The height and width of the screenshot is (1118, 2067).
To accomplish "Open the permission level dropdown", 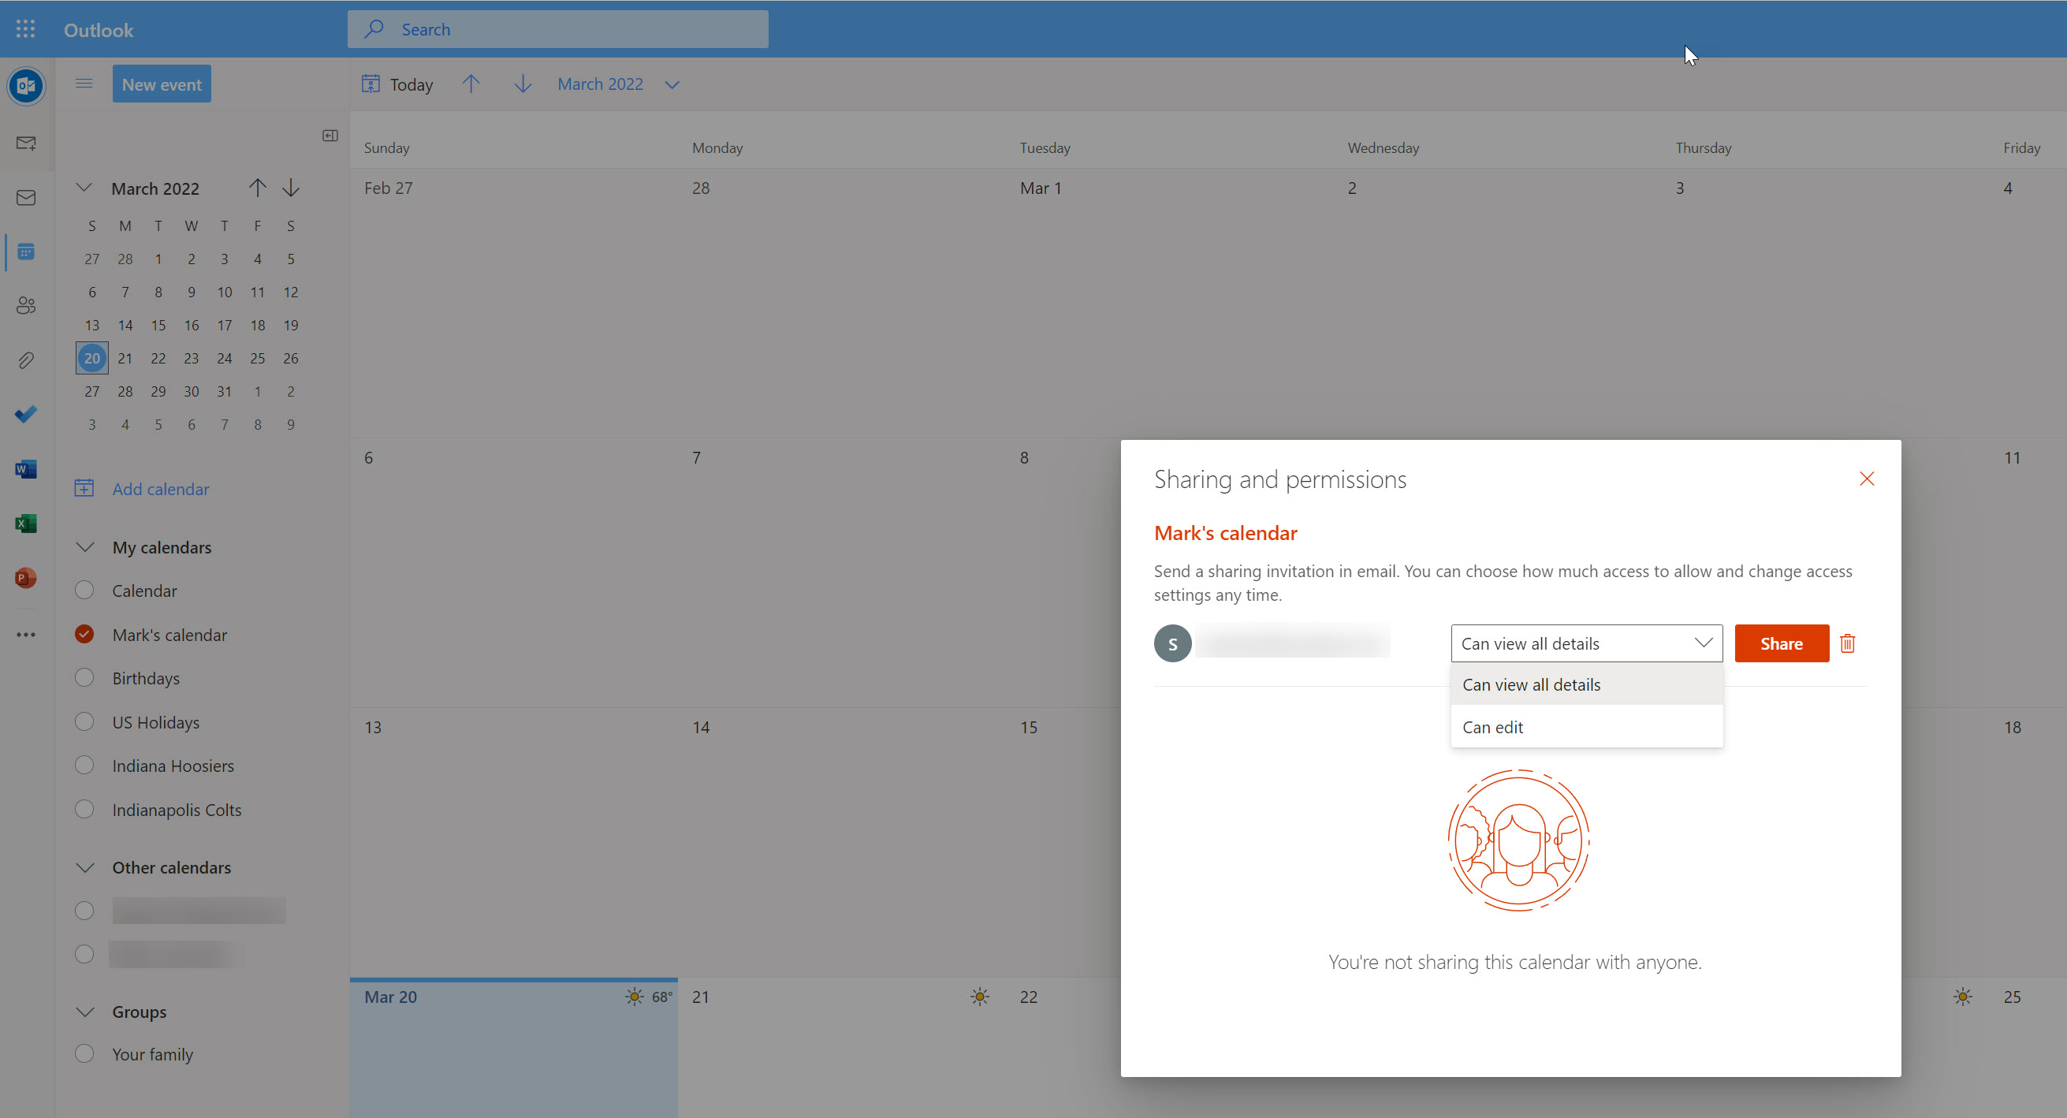I will [1585, 643].
